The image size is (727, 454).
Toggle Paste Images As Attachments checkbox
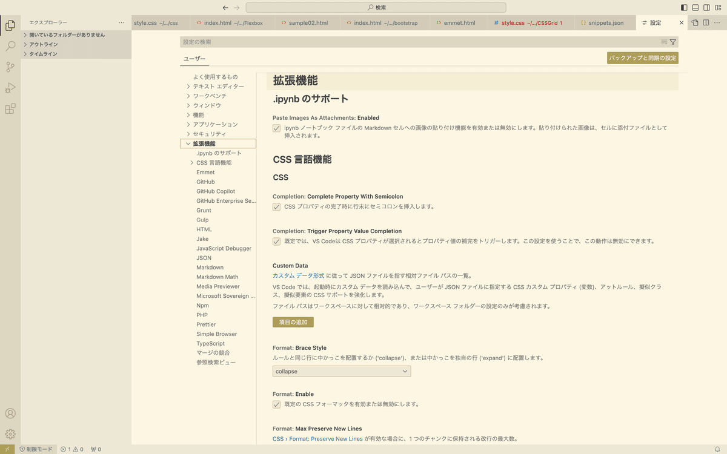pyautogui.click(x=276, y=128)
